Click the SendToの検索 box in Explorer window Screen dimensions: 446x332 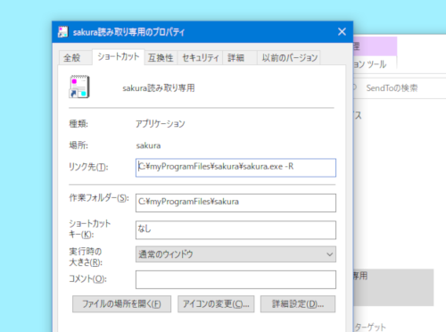(x=400, y=88)
